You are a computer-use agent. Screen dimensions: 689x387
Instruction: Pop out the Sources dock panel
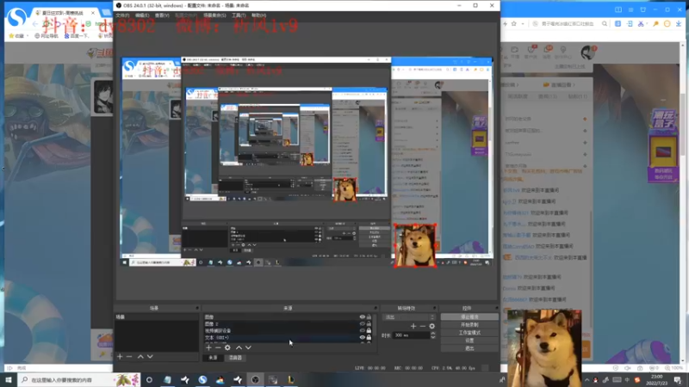[376, 308]
